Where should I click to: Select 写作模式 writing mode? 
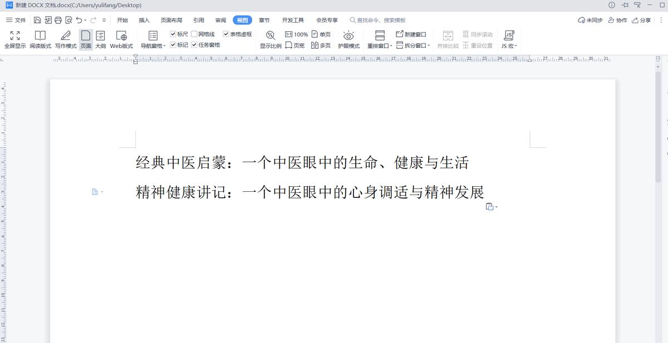[65, 39]
